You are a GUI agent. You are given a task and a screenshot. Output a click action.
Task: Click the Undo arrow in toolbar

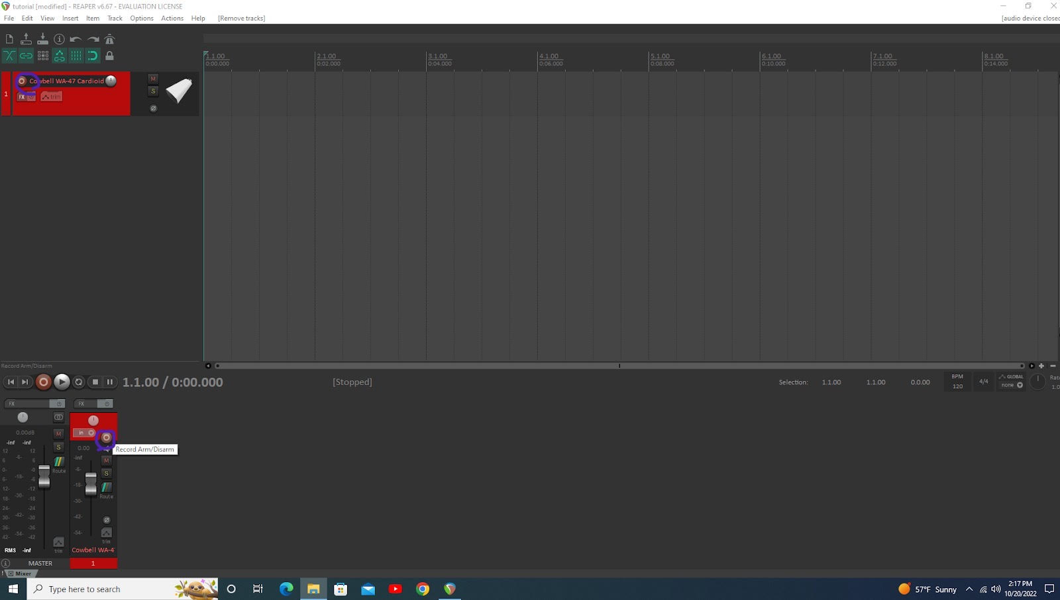pyautogui.click(x=76, y=39)
